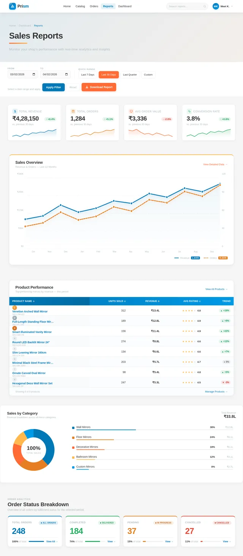Choose the Custom quick range option

(x=148, y=75)
